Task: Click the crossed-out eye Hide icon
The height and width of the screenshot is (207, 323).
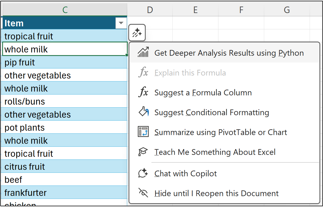Action: 143,193
